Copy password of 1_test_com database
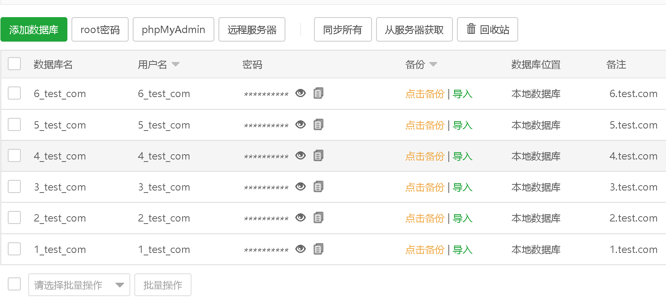 (319, 249)
